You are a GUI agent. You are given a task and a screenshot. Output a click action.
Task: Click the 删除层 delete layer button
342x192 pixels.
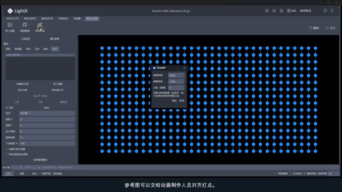point(64,102)
